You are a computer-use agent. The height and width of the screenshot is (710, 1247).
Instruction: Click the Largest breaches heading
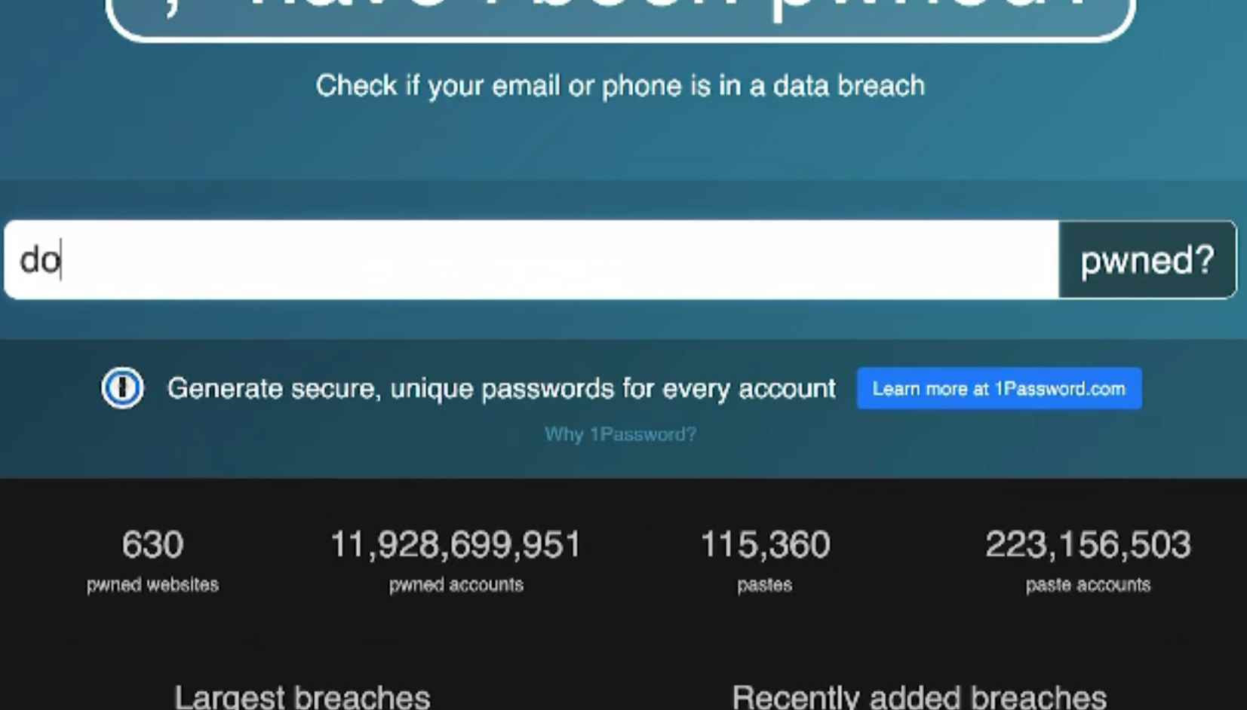[302, 696]
